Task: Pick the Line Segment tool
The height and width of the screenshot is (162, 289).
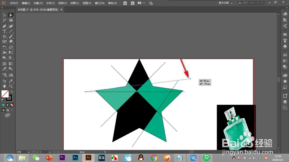Action: coord(11,31)
